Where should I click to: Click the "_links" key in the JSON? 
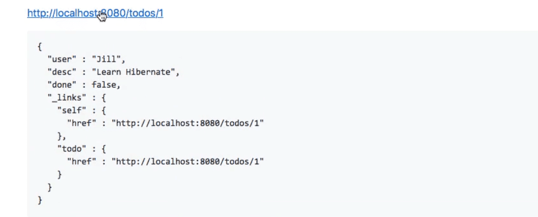[67, 98]
